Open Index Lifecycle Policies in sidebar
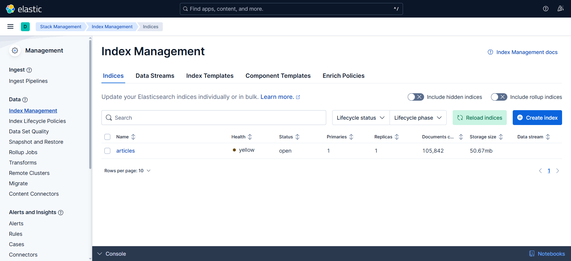 (37, 121)
